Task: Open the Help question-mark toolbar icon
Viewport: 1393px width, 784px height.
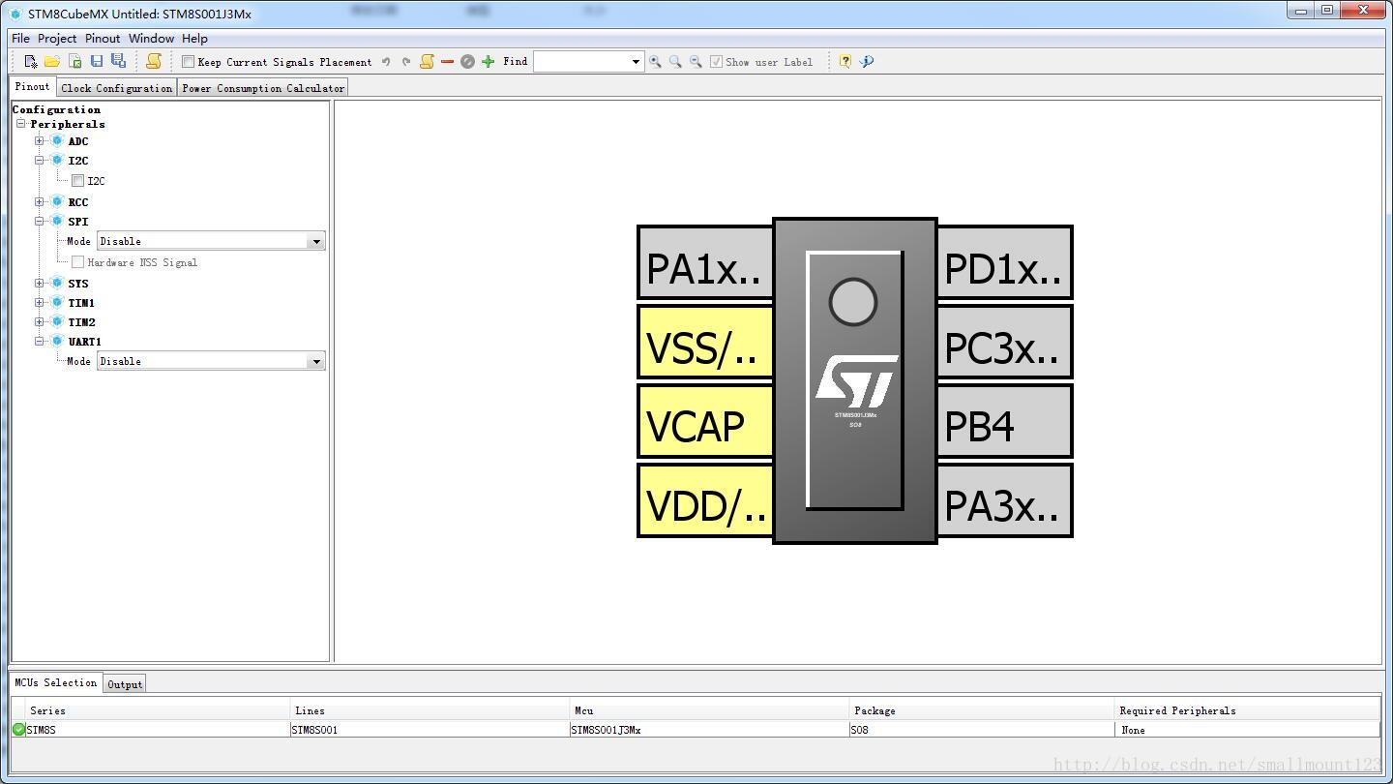Action: tap(845, 61)
